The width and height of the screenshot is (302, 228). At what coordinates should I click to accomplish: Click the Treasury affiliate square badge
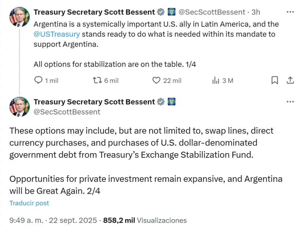(x=172, y=12)
